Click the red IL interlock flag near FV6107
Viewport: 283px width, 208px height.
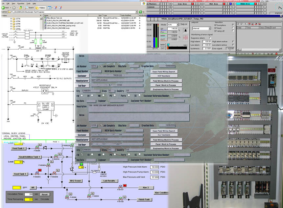tap(125, 185)
